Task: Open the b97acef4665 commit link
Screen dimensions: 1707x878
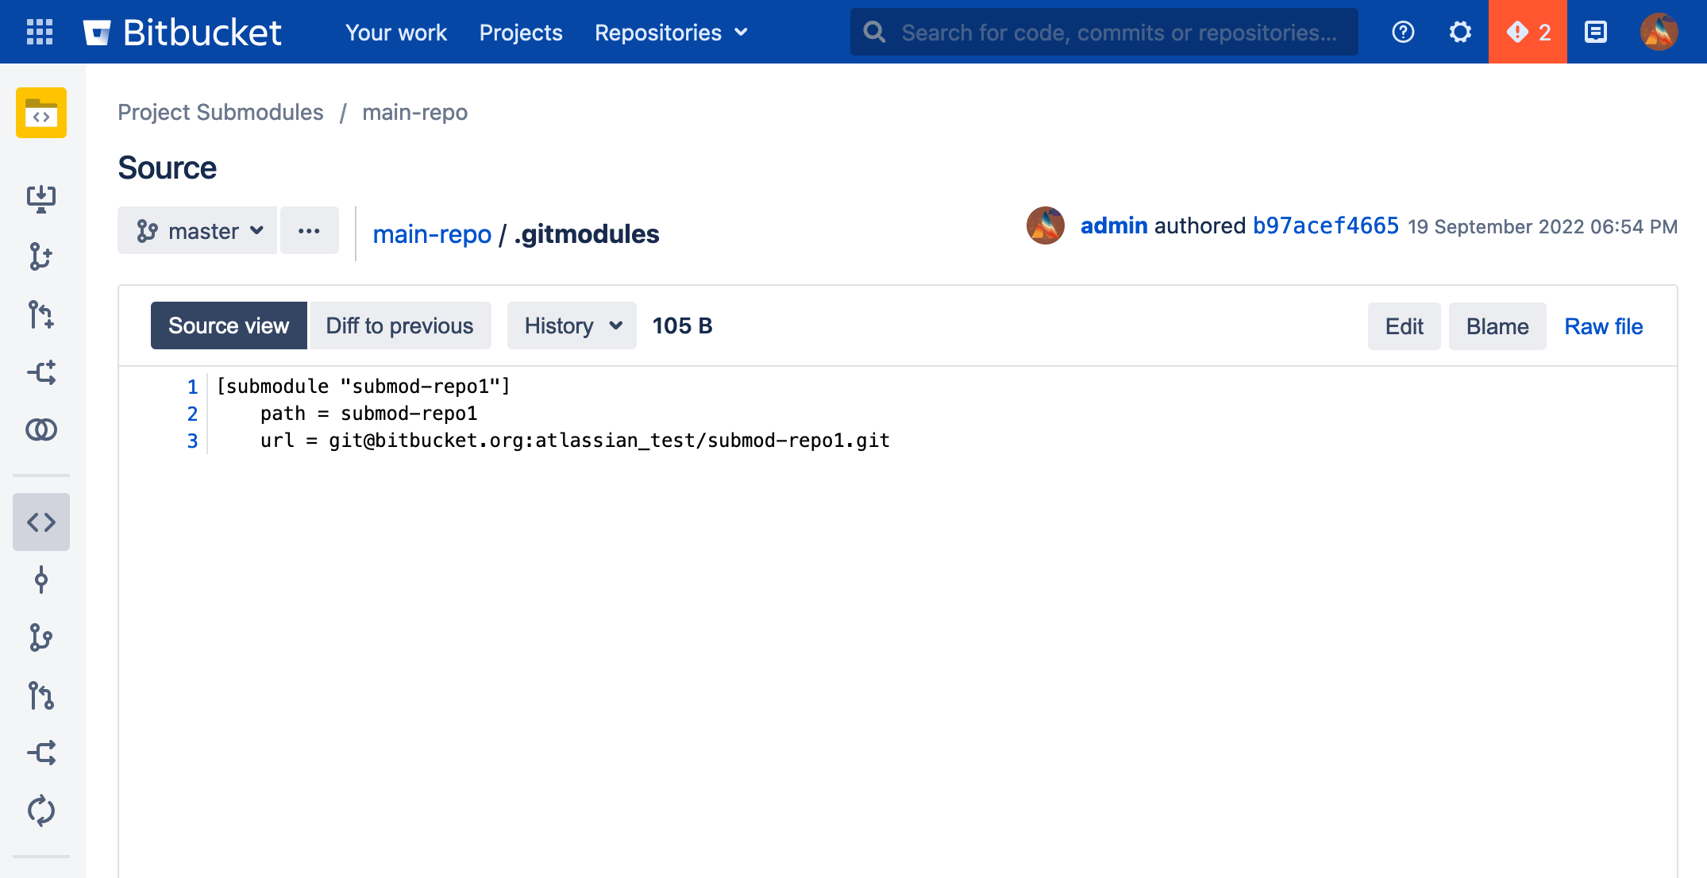Action: coord(1325,226)
